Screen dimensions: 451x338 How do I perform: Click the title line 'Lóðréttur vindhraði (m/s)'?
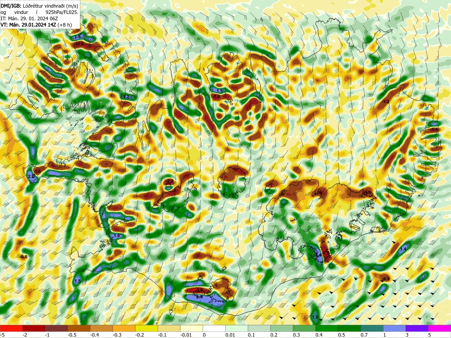pos(51,6)
